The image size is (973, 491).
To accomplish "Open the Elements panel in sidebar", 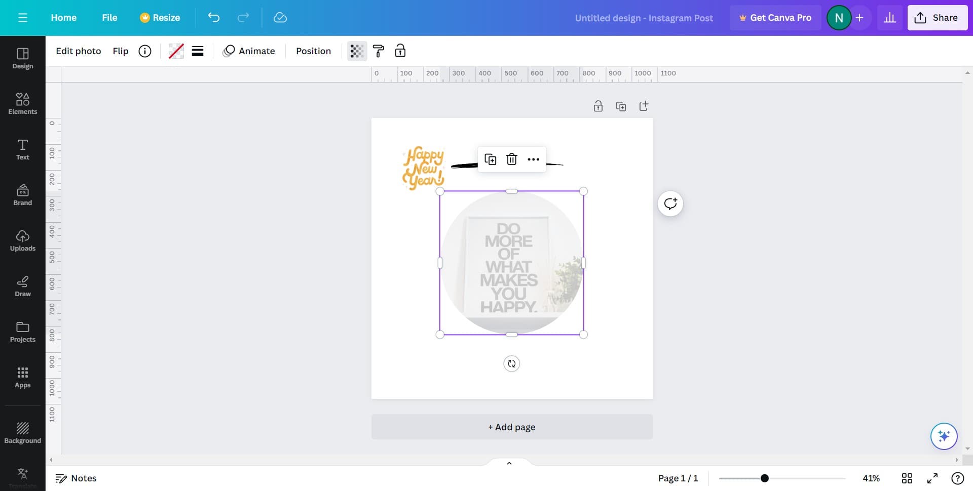I will click(x=22, y=104).
